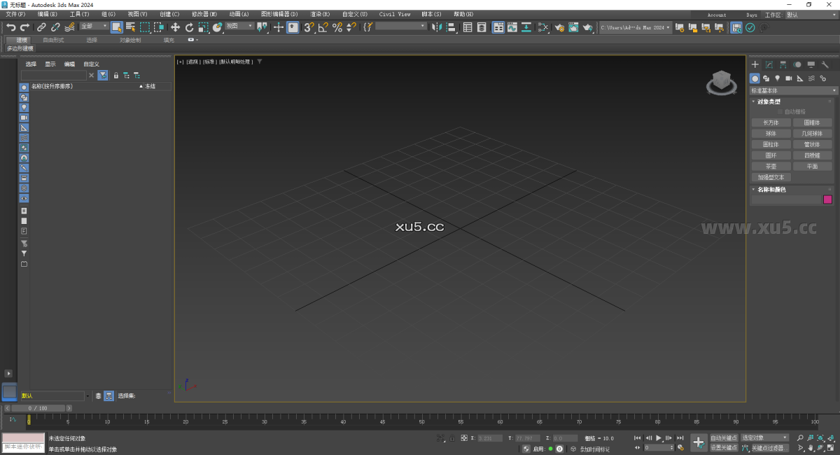The image size is (840, 455).
Task: Open the object color swatch picker
Action: 828,199
